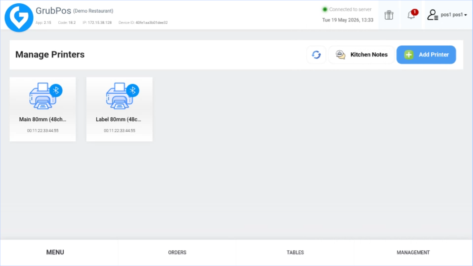Click Bluetooth badge on Label 80mm printer
This screenshot has width=473, height=266.
point(133,90)
